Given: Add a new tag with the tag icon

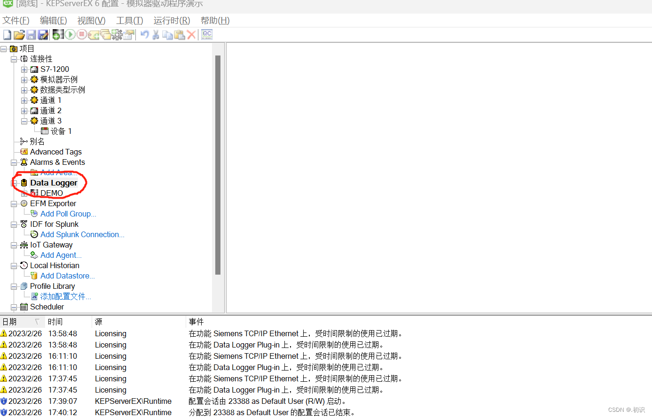Looking at the screenshot, I should point(94,35).
